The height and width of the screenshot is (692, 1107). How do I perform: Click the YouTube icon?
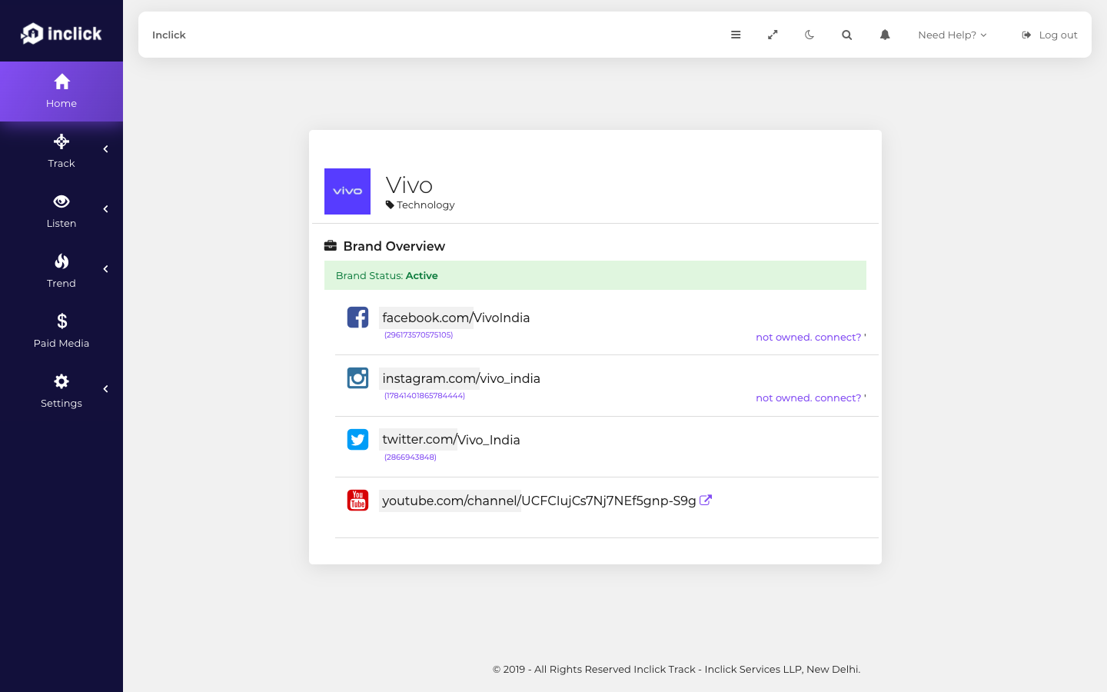coord(357,500)
